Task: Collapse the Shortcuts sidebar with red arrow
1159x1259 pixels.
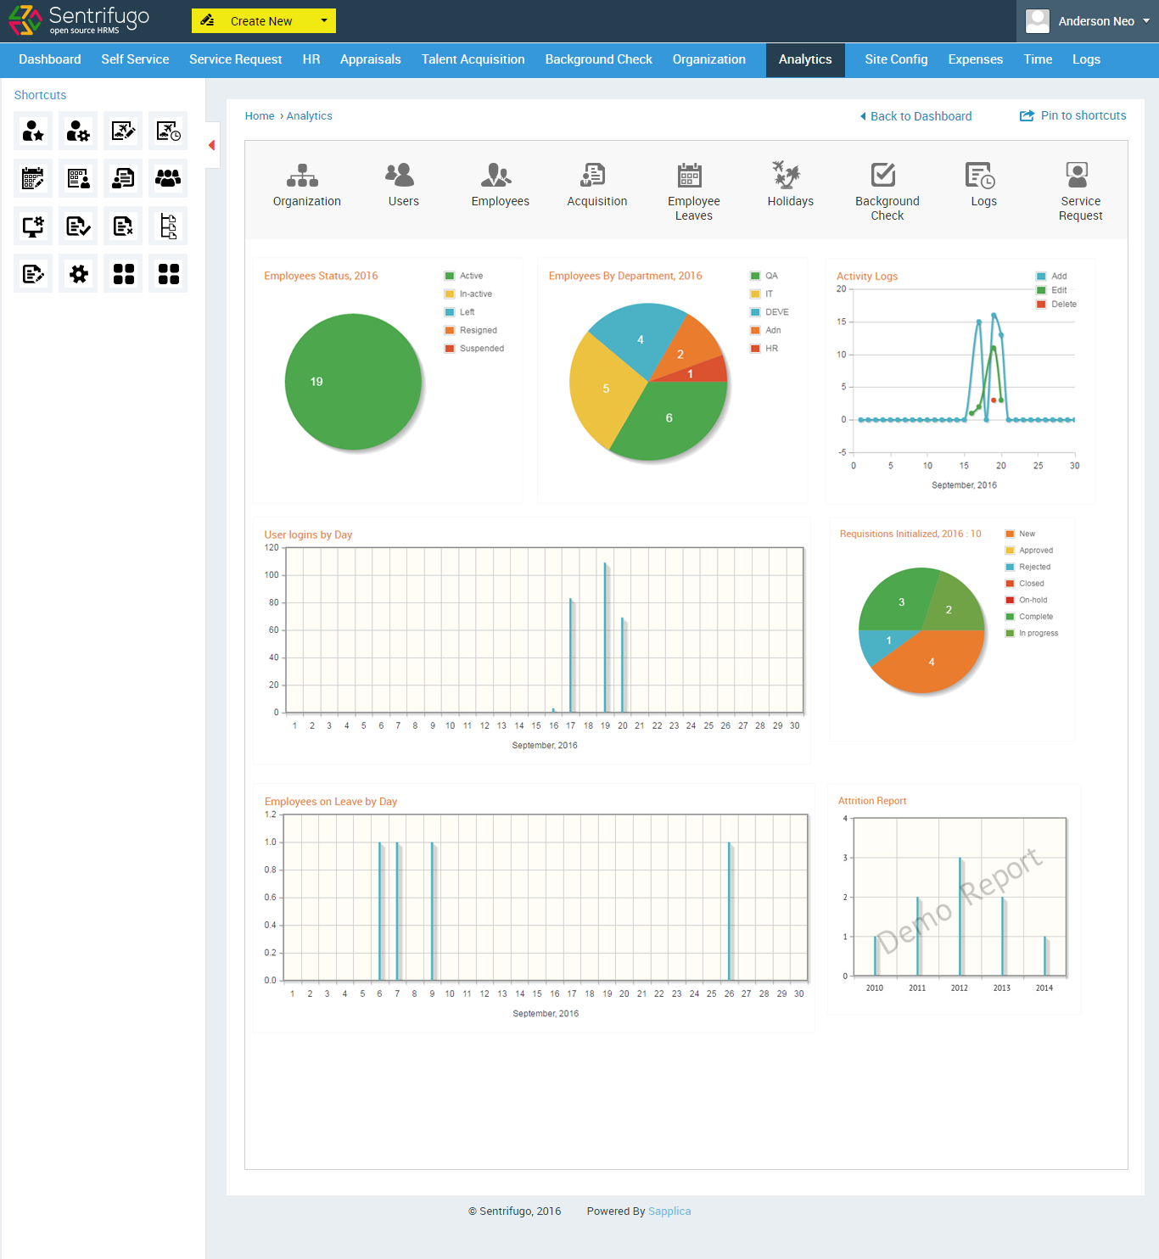Action: click(210, 144)
